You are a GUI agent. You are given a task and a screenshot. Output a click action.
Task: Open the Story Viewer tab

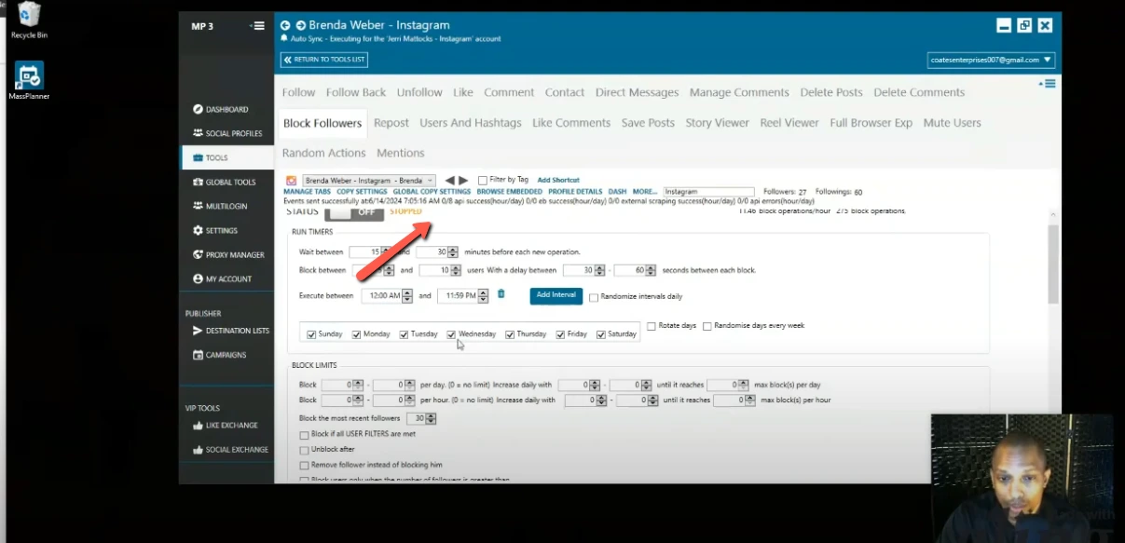(717, 122)
